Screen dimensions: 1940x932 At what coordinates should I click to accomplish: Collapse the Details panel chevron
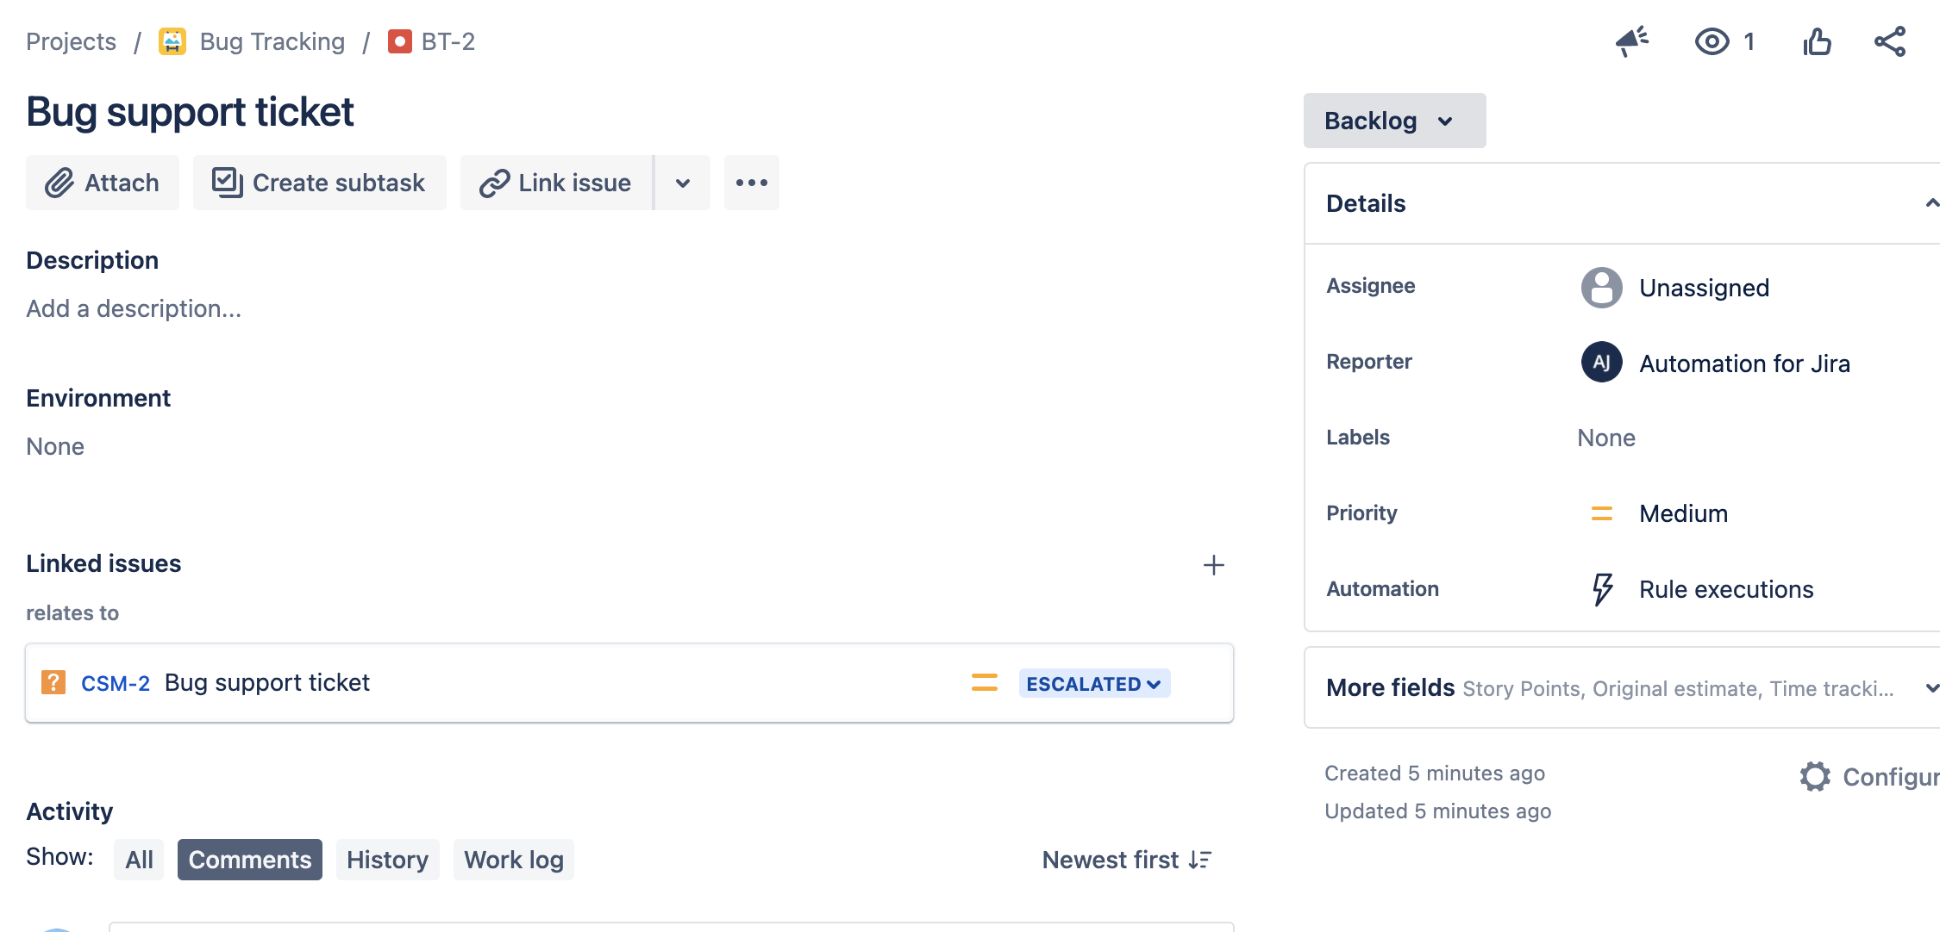click(x=1931, y=203)
